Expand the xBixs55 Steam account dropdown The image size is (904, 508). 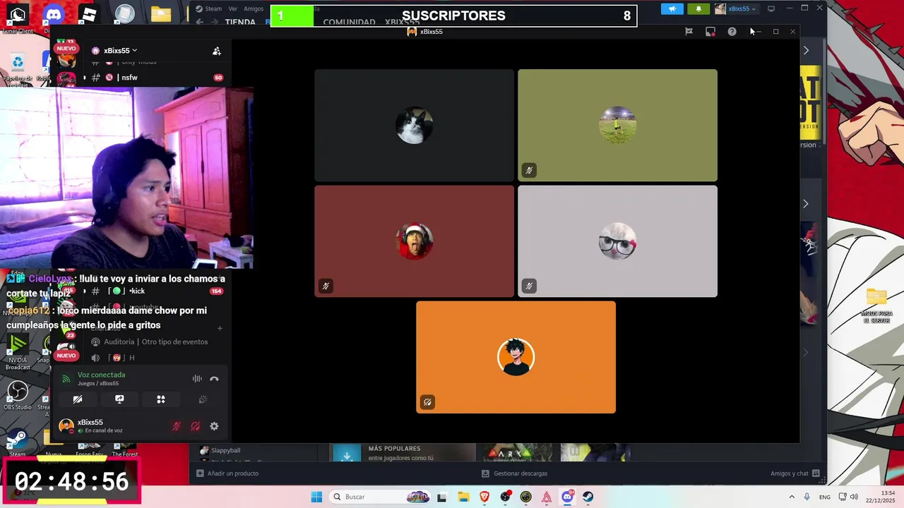pyautogui.click(x=736, y=8)
